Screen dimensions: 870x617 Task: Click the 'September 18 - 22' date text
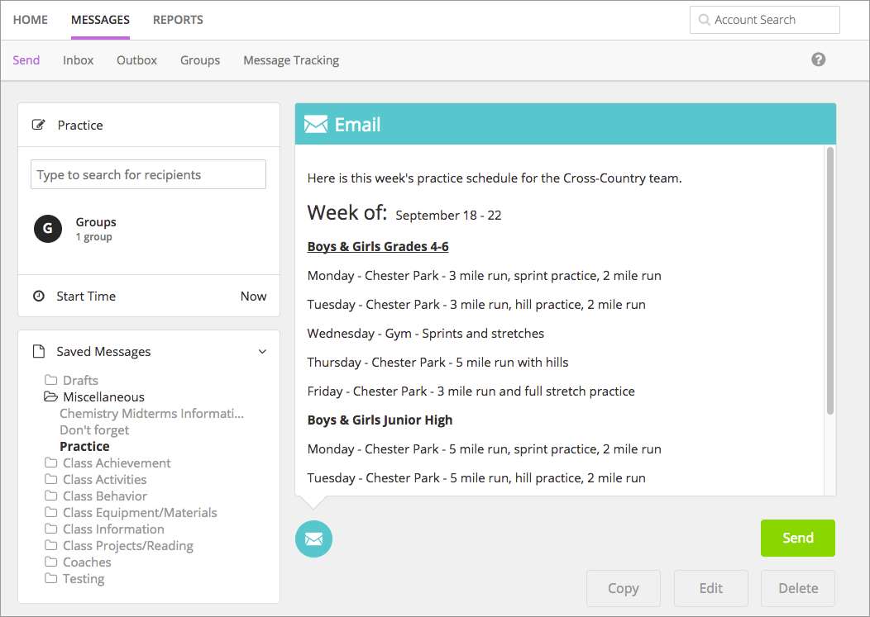coord(448,215)
